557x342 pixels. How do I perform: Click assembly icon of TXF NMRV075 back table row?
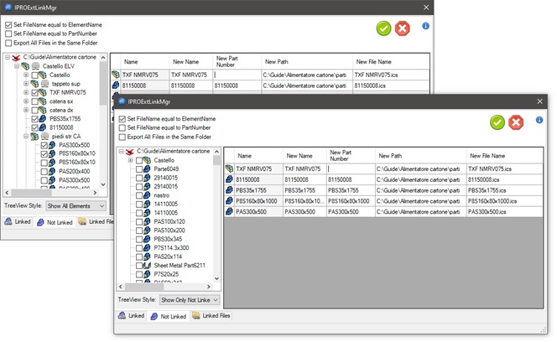tap(116, 75)
